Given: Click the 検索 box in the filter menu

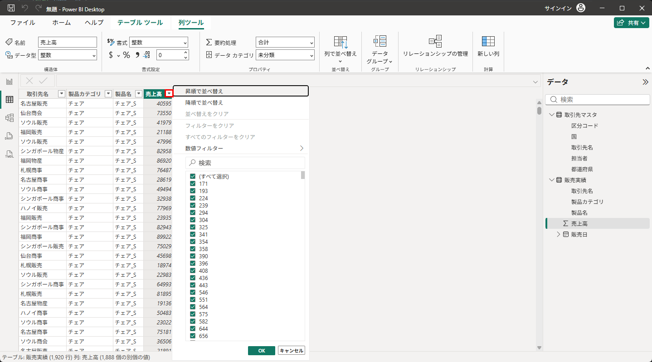Looking at the screenshot, I should click(245, 163).
